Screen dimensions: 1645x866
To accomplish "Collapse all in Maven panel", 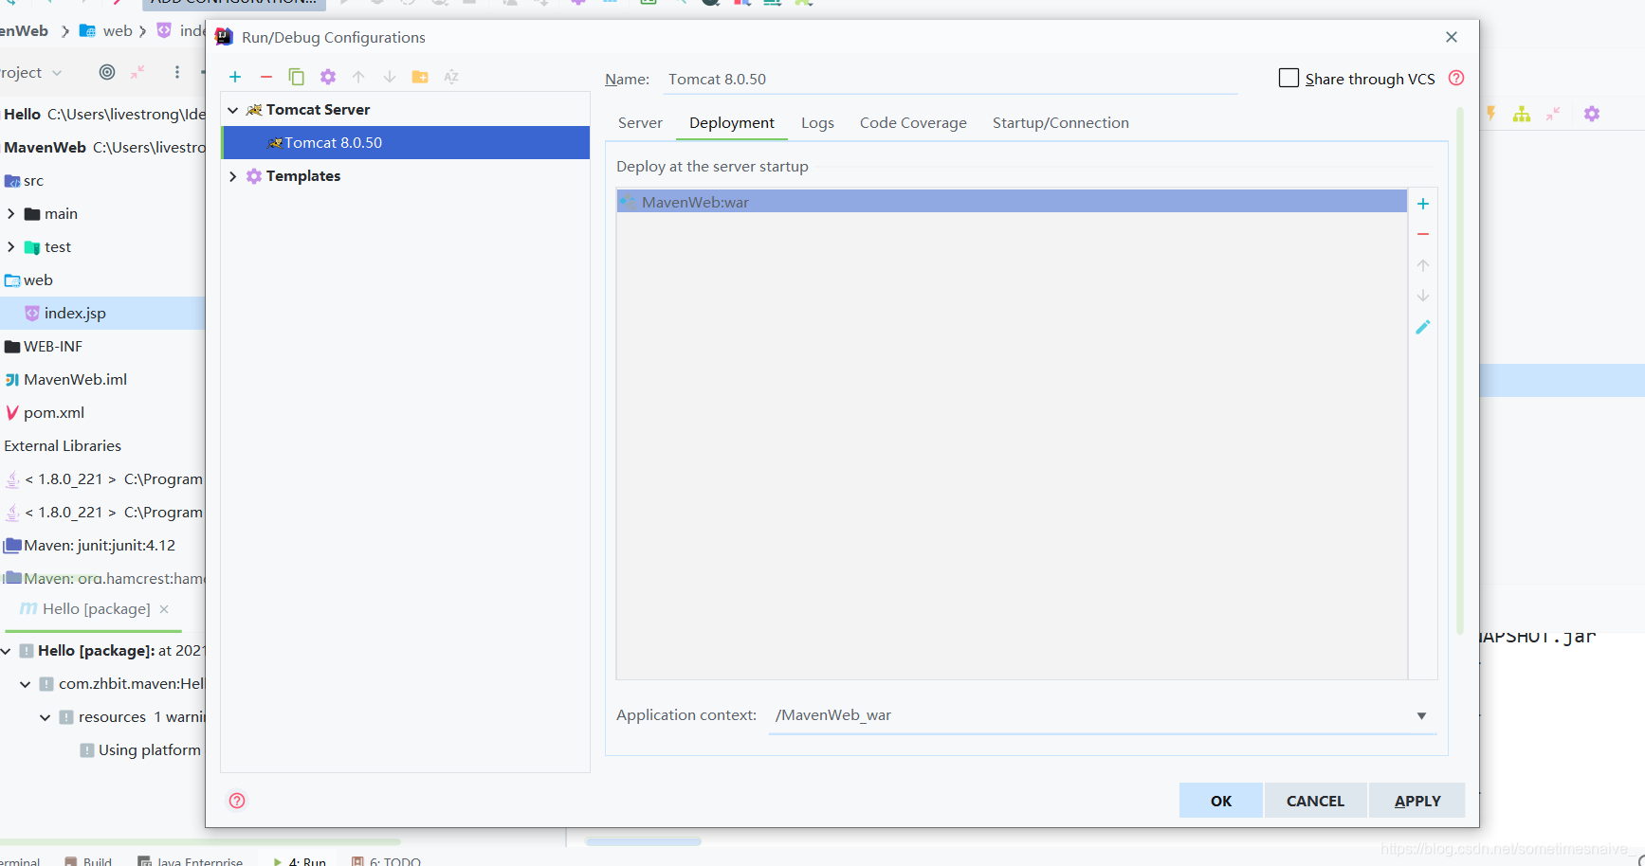I will [x=1553, y=114].
